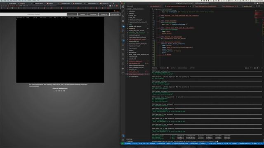Expand the group_vars folder
The height and width of the screenshot is (148, 264).
pos(133,16)
